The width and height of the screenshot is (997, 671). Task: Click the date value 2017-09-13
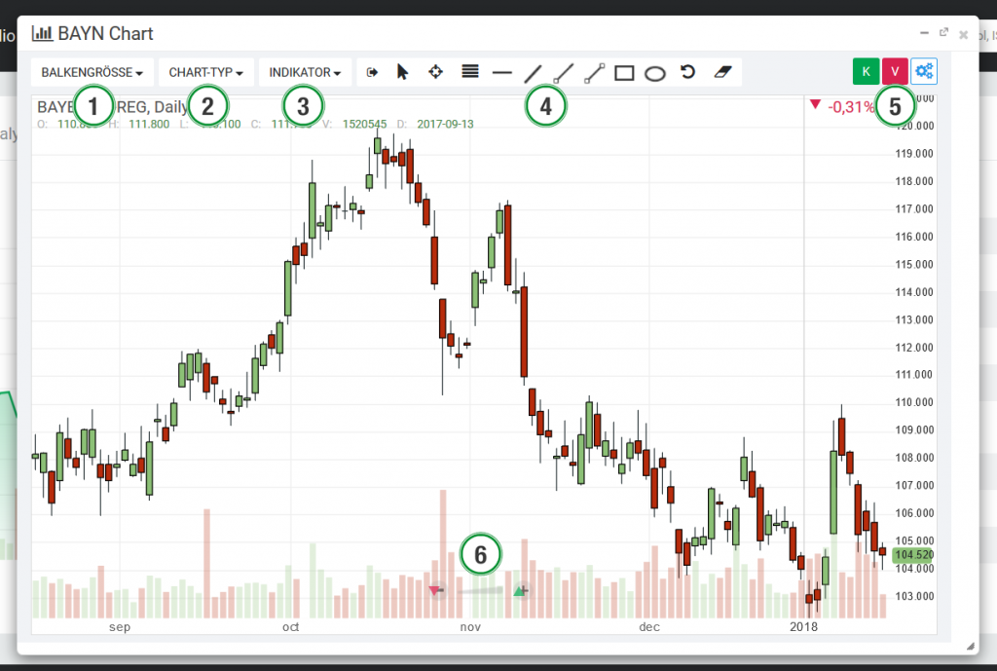click(445, 124)
